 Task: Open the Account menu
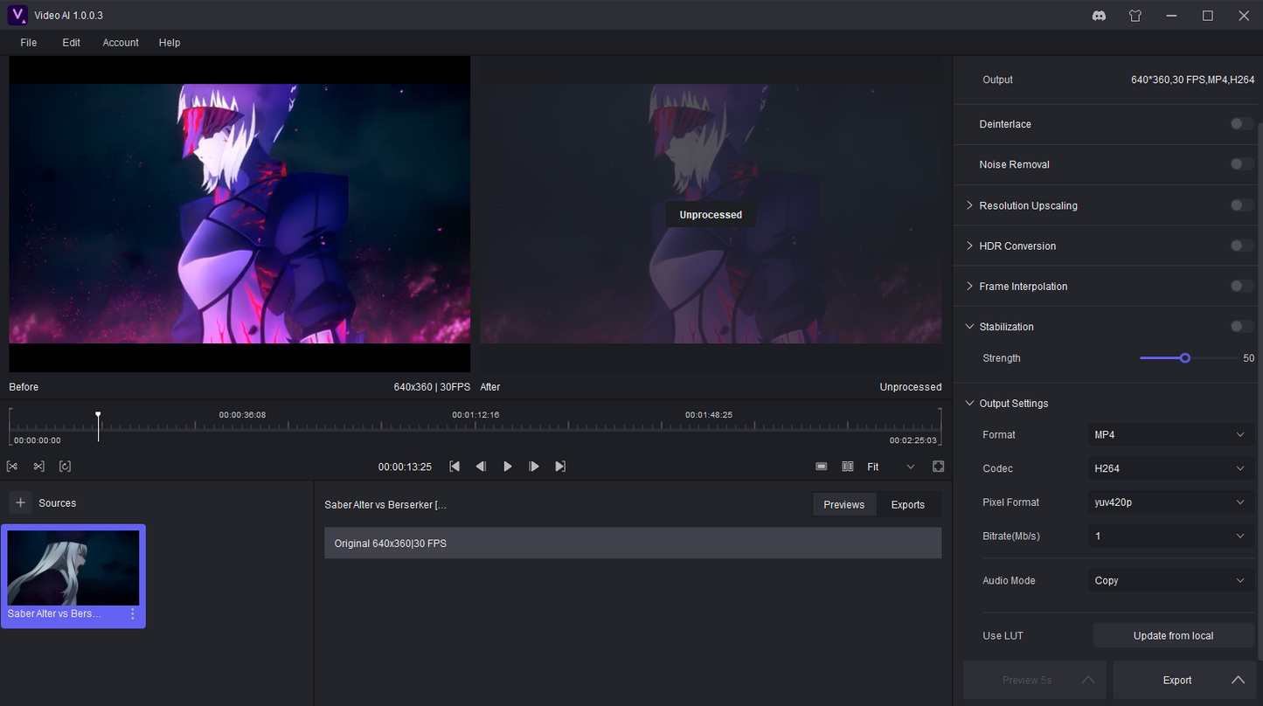click(x=121, y=43)
